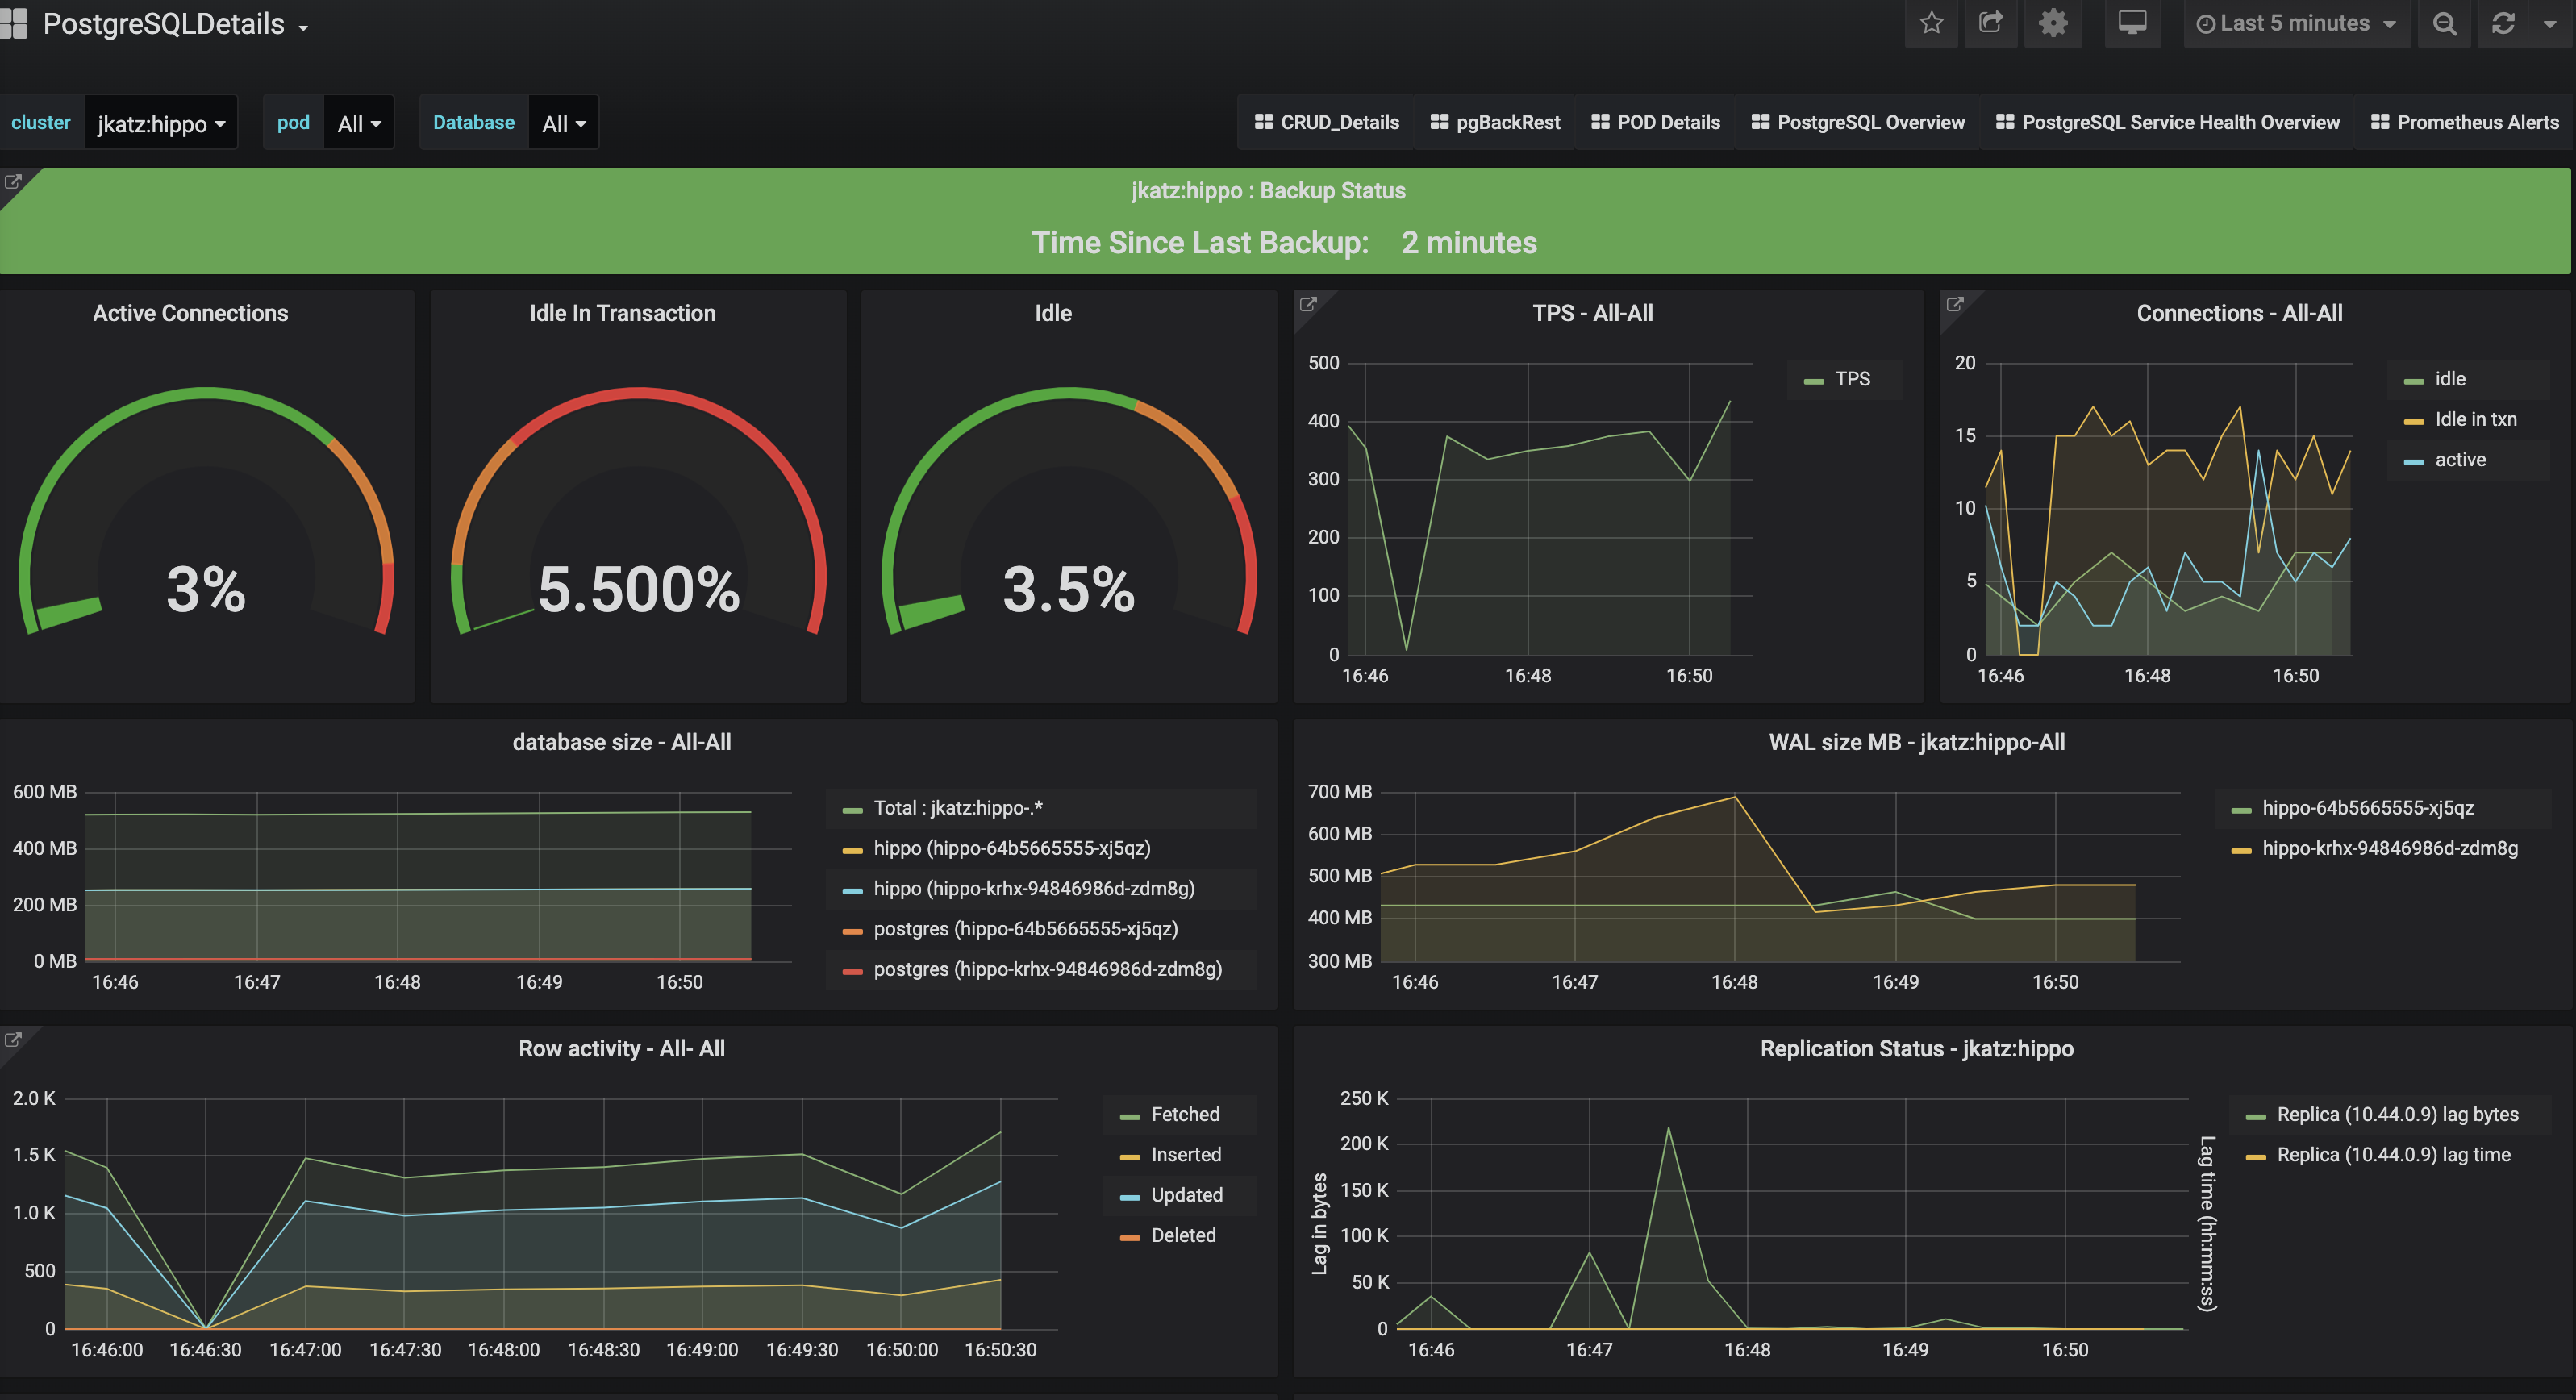Expand the pod filter dropdown
This screenshot has width=2576, height=1400.
(x=357, y=123)
